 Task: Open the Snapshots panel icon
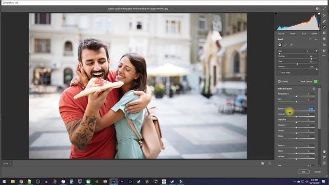[x=324, y=50]
